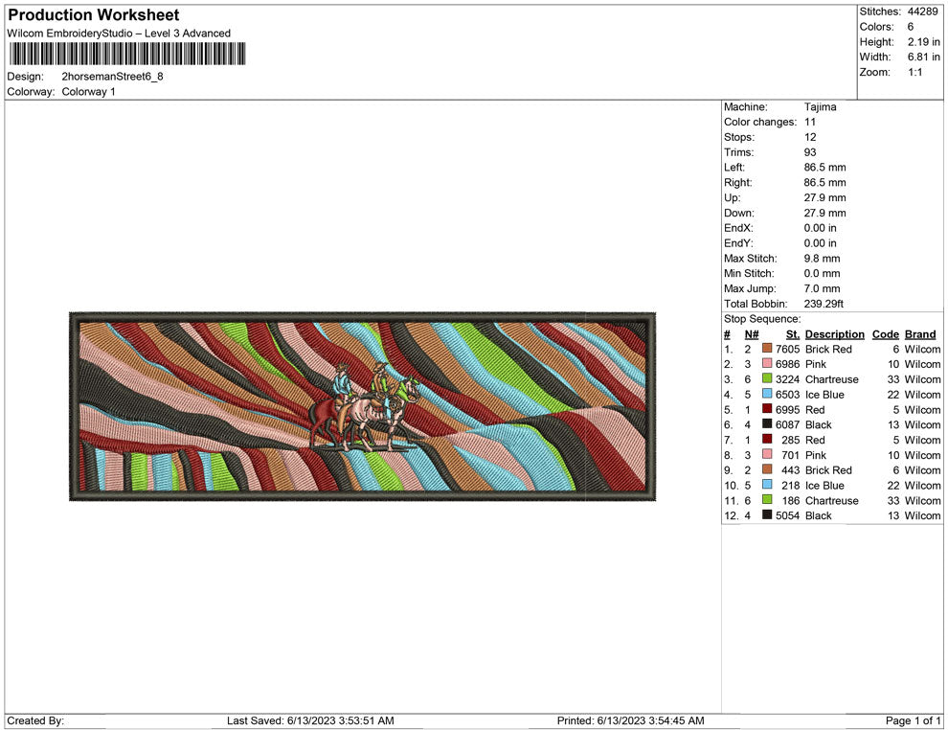
Task: Click the Brand column header
Action: pos(920,333)
